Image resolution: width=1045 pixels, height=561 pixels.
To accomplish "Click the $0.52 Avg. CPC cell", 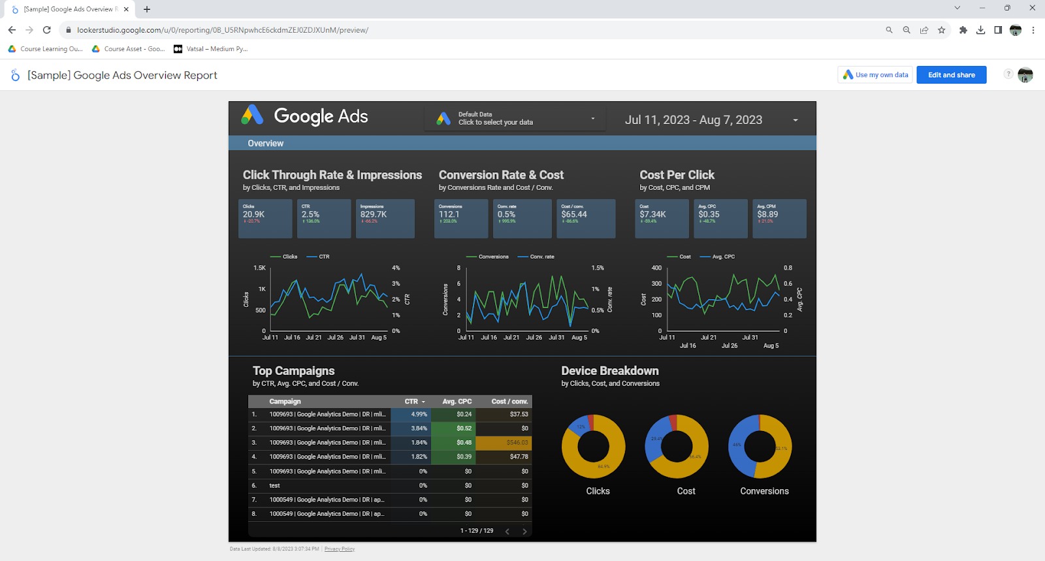I will coord(453,428).
